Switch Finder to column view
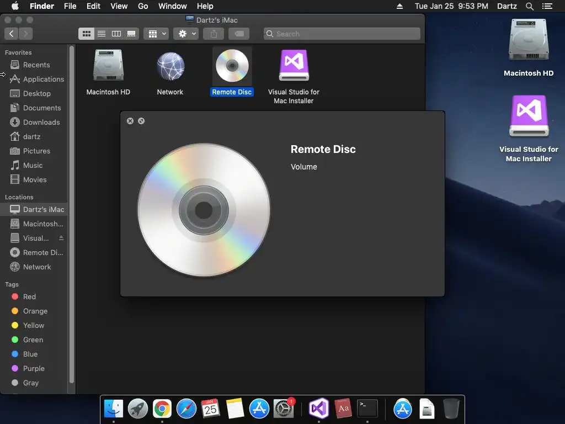The width and height of the screenshot is (565, 424). [116, 34]
